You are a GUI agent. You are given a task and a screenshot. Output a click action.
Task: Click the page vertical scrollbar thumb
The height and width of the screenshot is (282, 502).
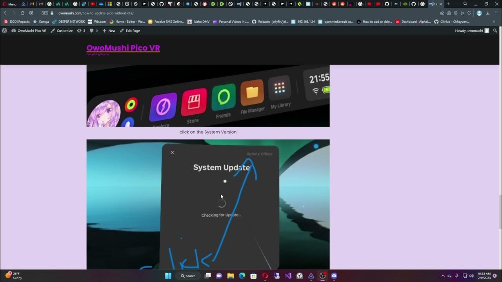pyautogui.click(x=500, y=211)
